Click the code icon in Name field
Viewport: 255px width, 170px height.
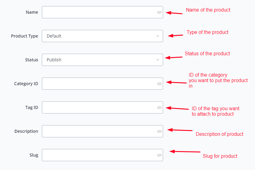coord(159,13)
